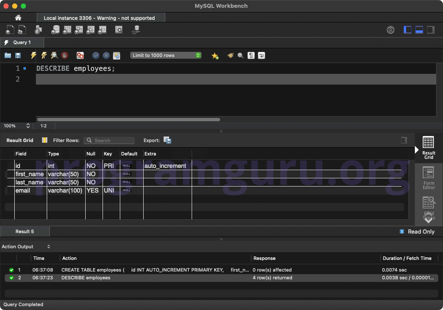Viewport: 443px width, 310px height.
Task: Toggle invisible characters display
Action: tap(251, 55)
